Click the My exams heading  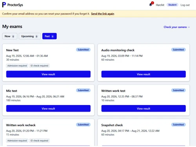[x=12, y=27]
